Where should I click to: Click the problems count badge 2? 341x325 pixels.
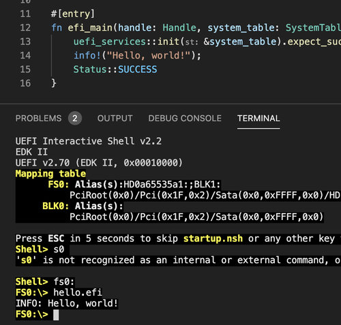(x=75, y=119)
